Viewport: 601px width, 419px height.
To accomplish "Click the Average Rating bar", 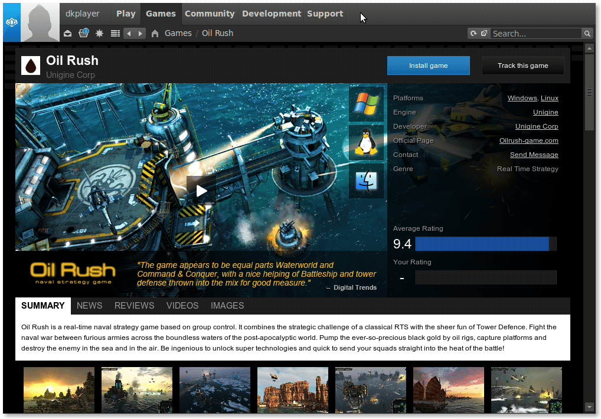I will [486, 244].
